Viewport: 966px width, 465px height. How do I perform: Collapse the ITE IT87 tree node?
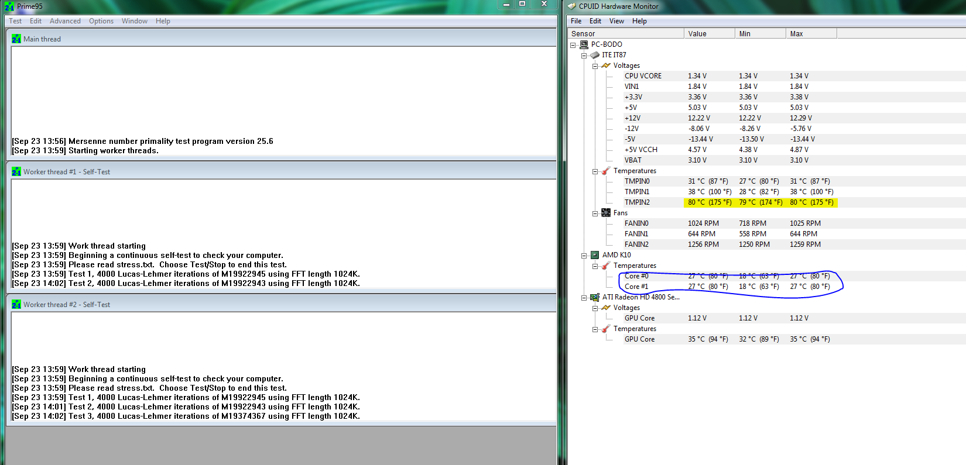584,56
